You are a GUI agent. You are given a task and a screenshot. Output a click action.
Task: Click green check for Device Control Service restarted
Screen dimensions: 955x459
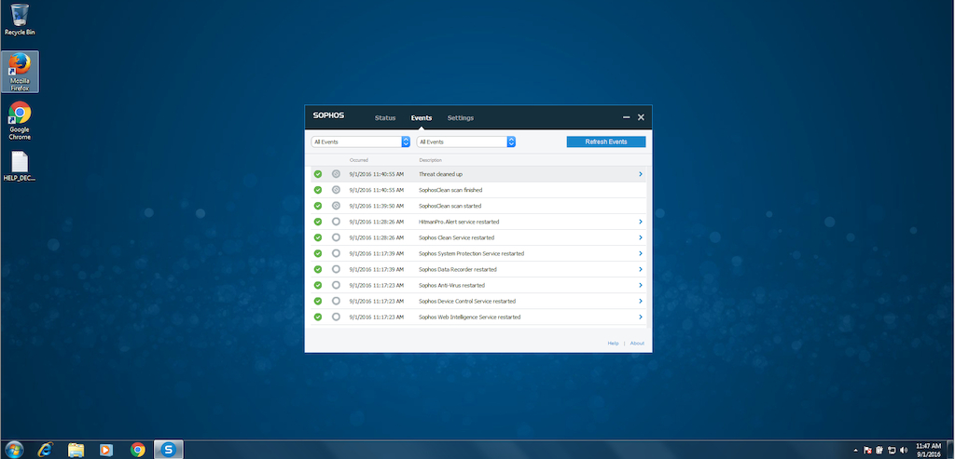(318, 301)
